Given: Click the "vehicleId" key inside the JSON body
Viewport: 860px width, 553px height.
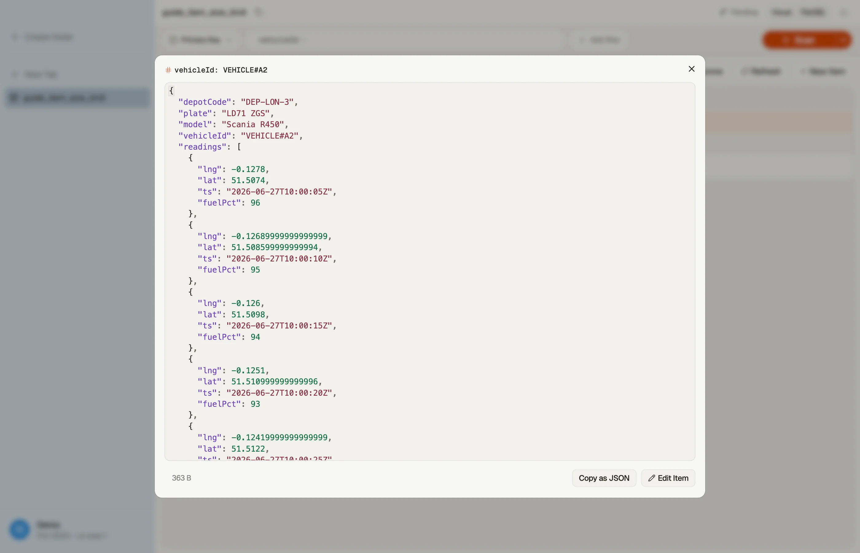Looking at the screenshot, I should (x=205, y=136).
